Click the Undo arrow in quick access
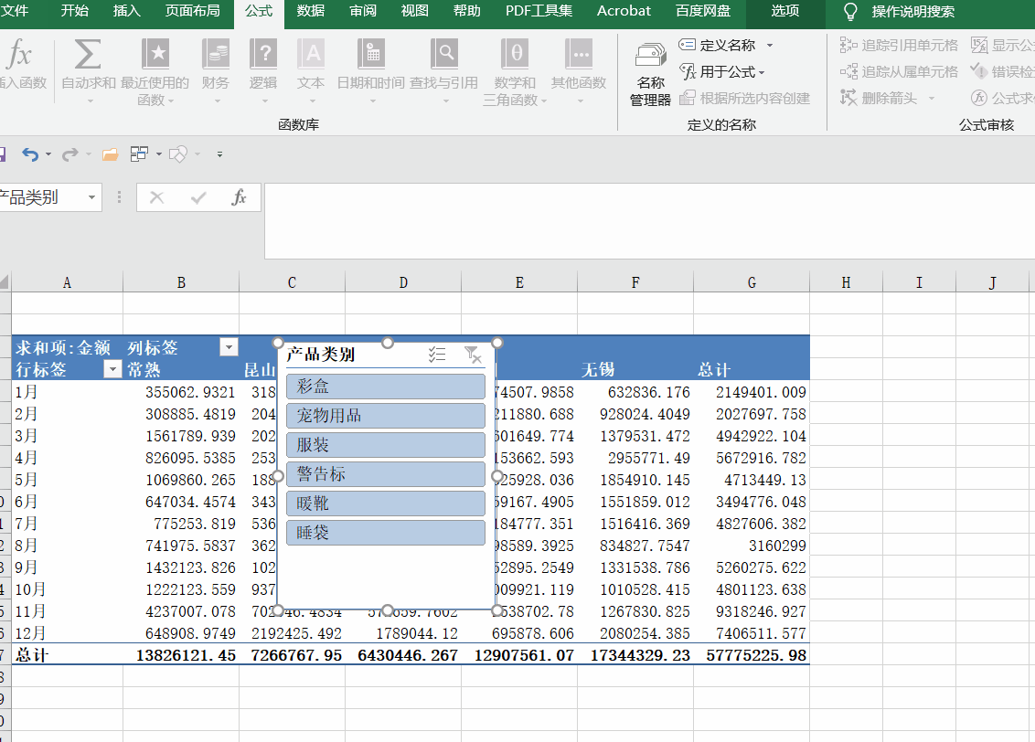Screen dimensions: 1035x742 click(29, 154)
